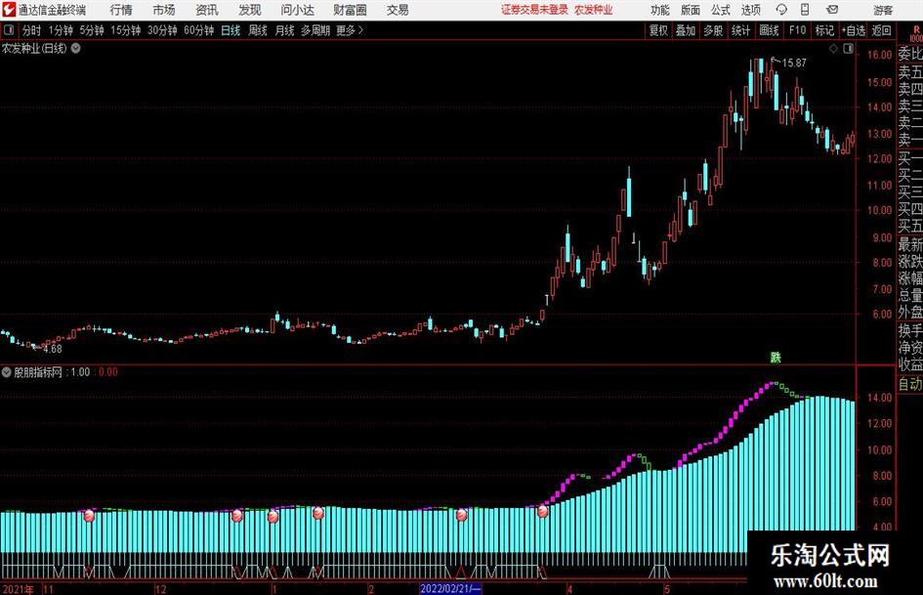Select the 周线 weekly period tab
Viewport: 923px width, 595px height.
(258, 30)
